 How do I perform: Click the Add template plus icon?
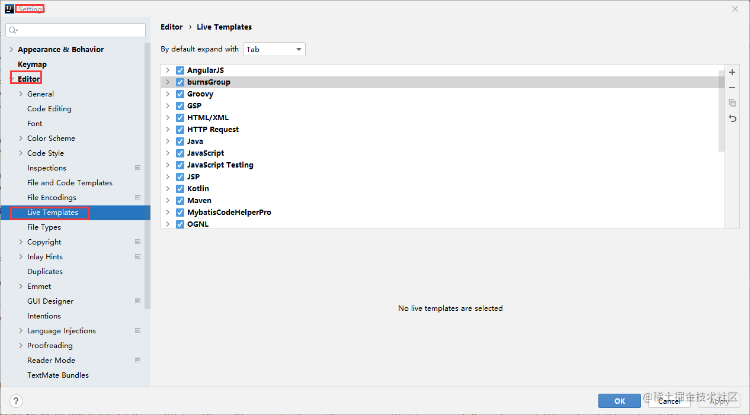tap(732, 72)
